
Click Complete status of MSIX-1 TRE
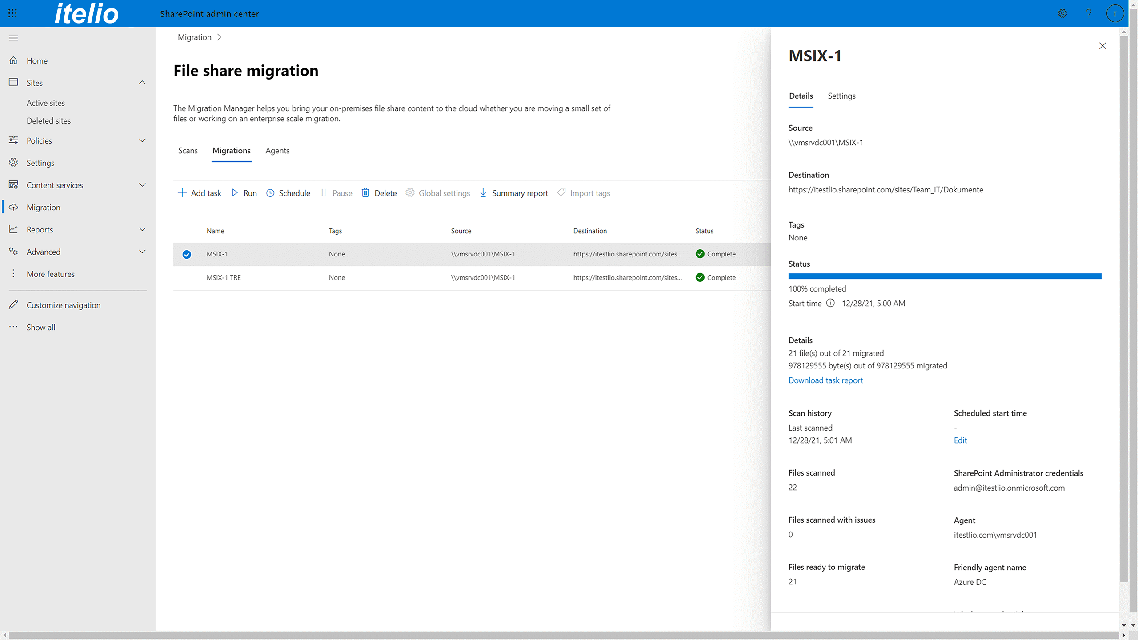(716, 277)
